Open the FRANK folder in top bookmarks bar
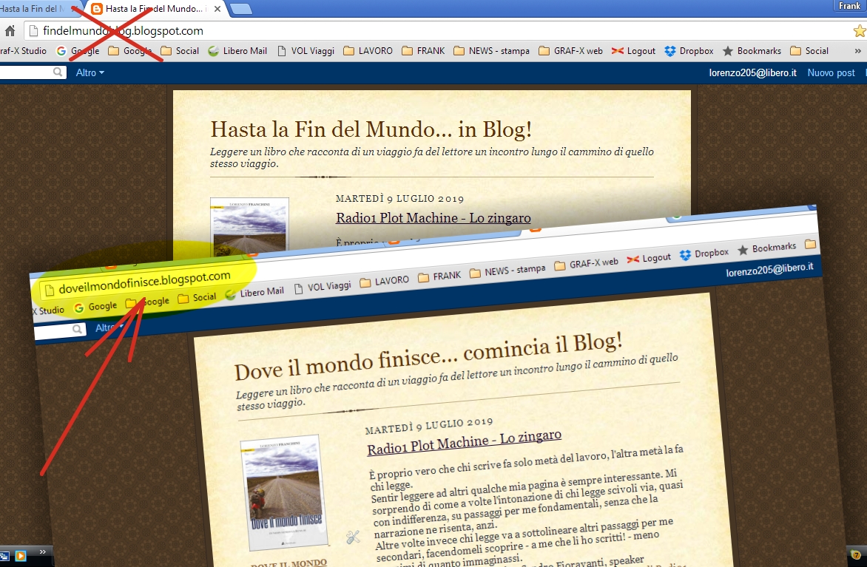The width and height of the screenshot is (867, 567). click(424, 51)
